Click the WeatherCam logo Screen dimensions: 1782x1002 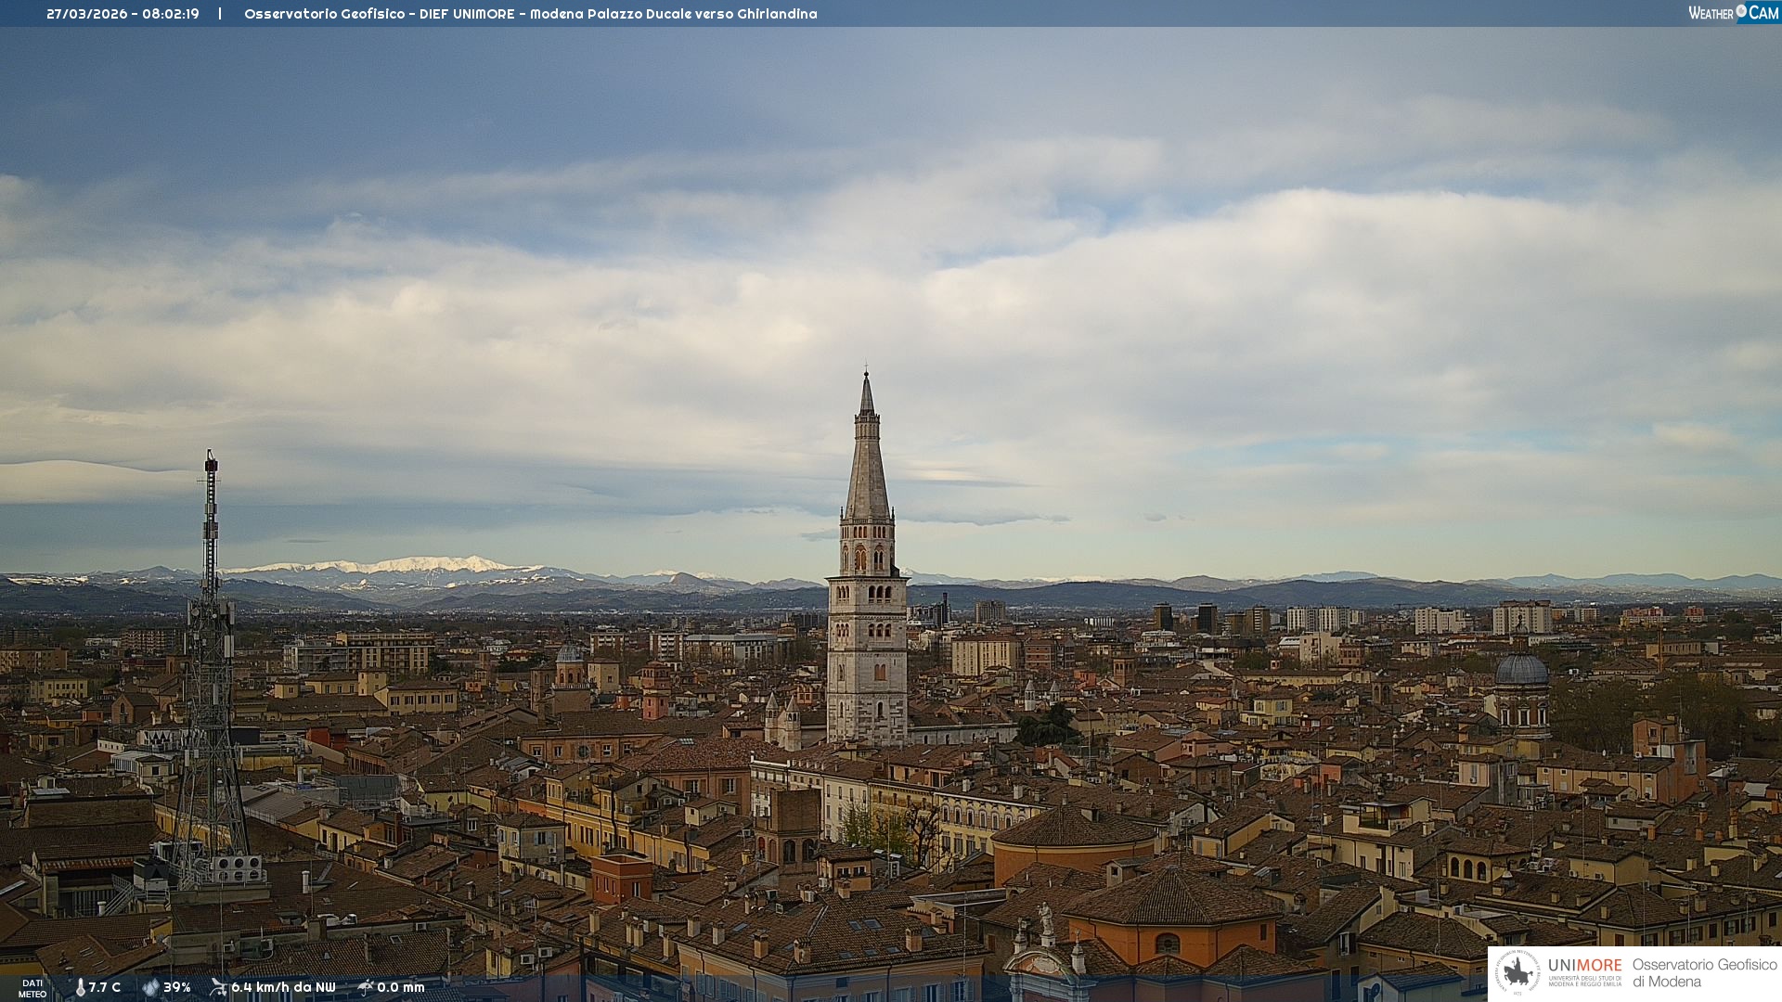(1733, 13)
